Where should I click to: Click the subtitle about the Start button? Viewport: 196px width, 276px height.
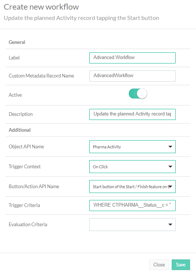tap(82, 18)
